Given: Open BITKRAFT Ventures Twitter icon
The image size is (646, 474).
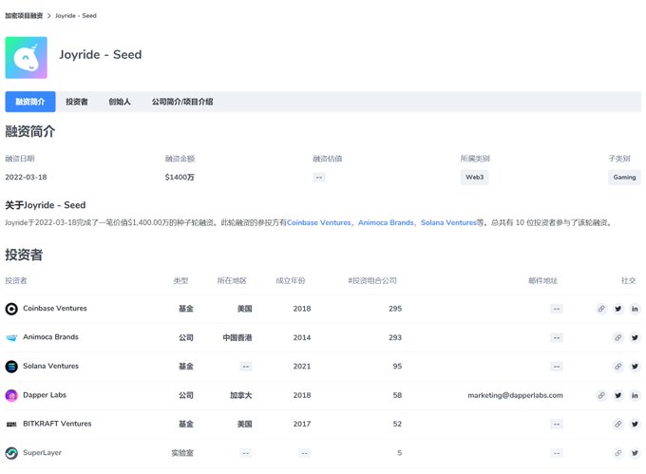Looking at the screenshot, I should [635, 424].
